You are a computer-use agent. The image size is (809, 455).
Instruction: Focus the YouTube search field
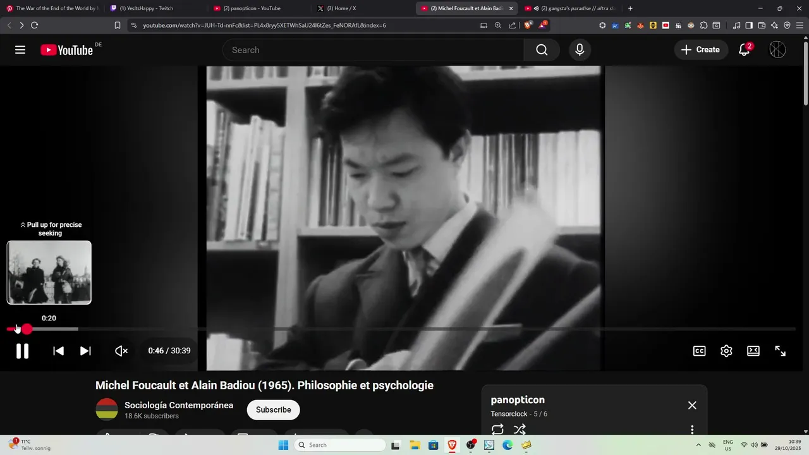[373, 50]
